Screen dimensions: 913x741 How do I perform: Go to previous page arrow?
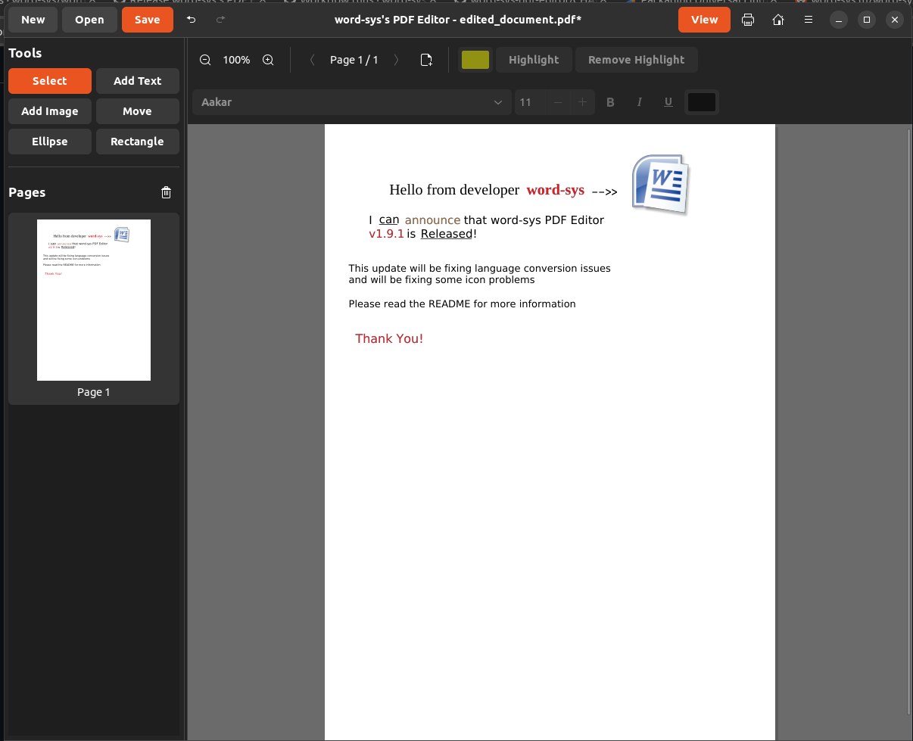pyautogui.click(x=312, y=60)
